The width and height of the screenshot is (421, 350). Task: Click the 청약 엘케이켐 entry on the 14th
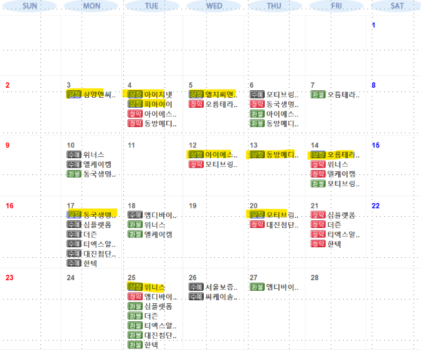coord(333,174)
